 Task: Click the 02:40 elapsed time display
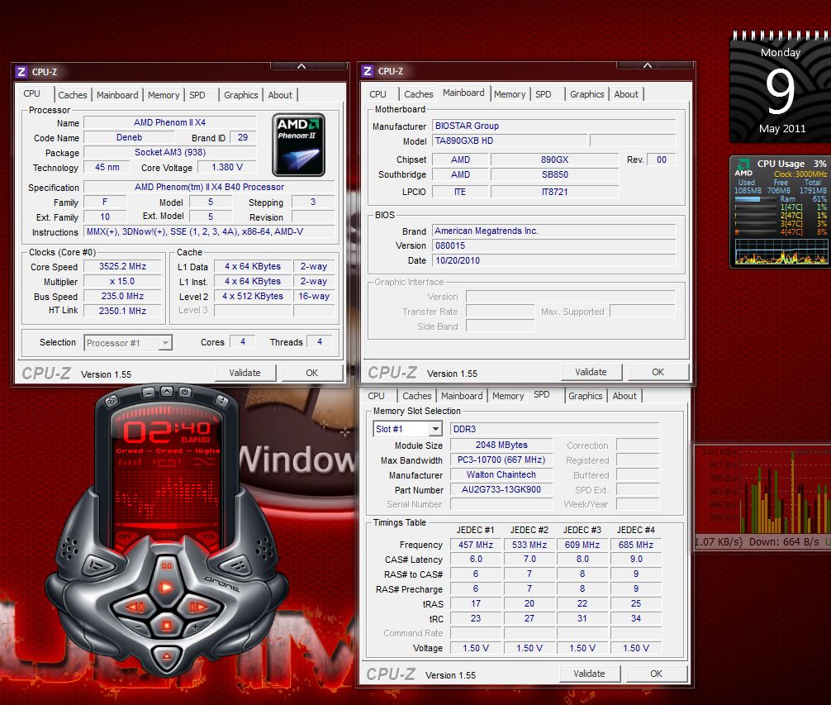coord(166,431)
